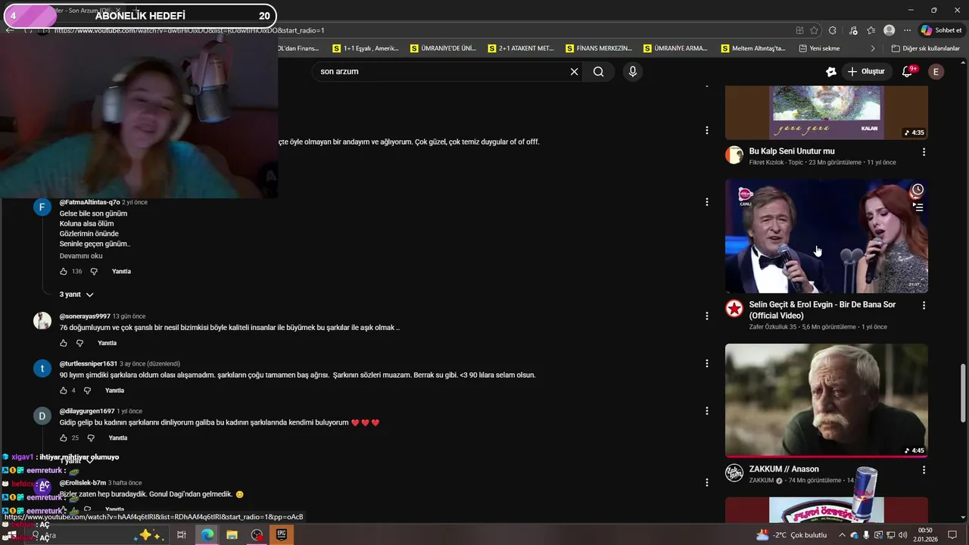This screenshot has width=969, height=545.
Task: Open options menu for turtlessniper1631 comment
Action: pyautogui.click(x=707, y=363)
